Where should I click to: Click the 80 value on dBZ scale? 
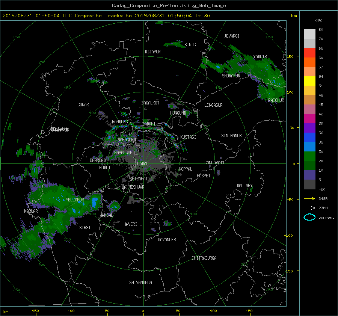coord(321,30)
